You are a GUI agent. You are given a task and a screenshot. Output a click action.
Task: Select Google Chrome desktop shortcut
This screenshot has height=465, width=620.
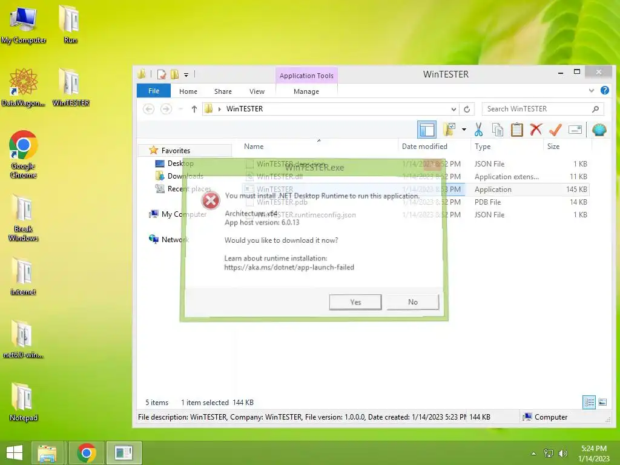pyautogui.click(x=24, y=154)
